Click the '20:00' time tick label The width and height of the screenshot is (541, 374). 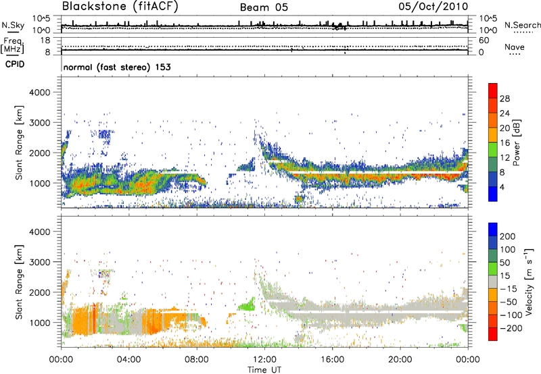pyautogui.click(x=400, y=360)
